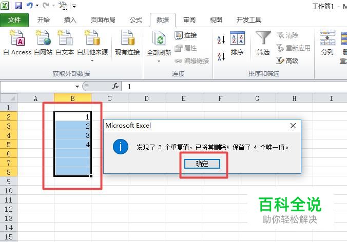Image resolution: width=347 pixels, height=242 pixels.
Task: Click the formula bar showing 1
Action: (235, 87)
